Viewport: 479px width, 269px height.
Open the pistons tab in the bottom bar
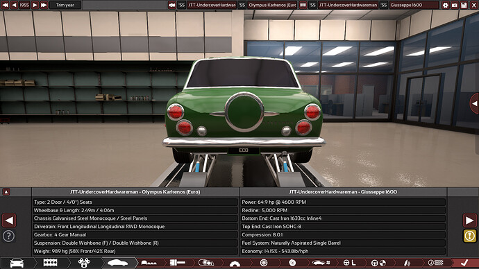pos(84,263)
